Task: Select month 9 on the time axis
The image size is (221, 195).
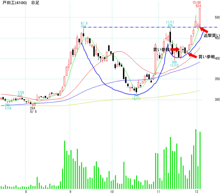Action: point(70,192)
